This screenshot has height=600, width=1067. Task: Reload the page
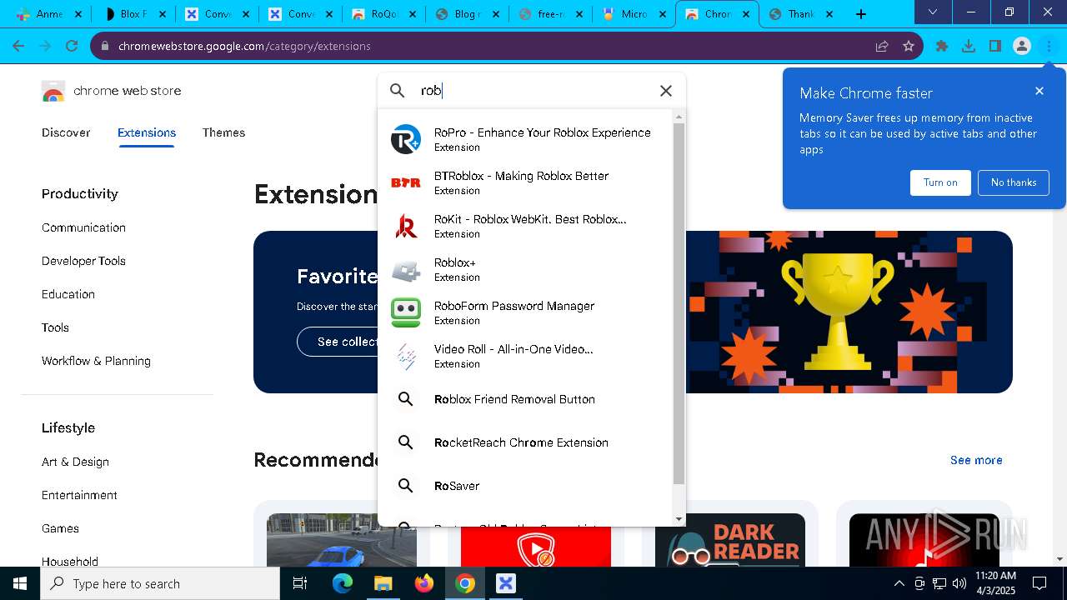[x=72, y=46]
